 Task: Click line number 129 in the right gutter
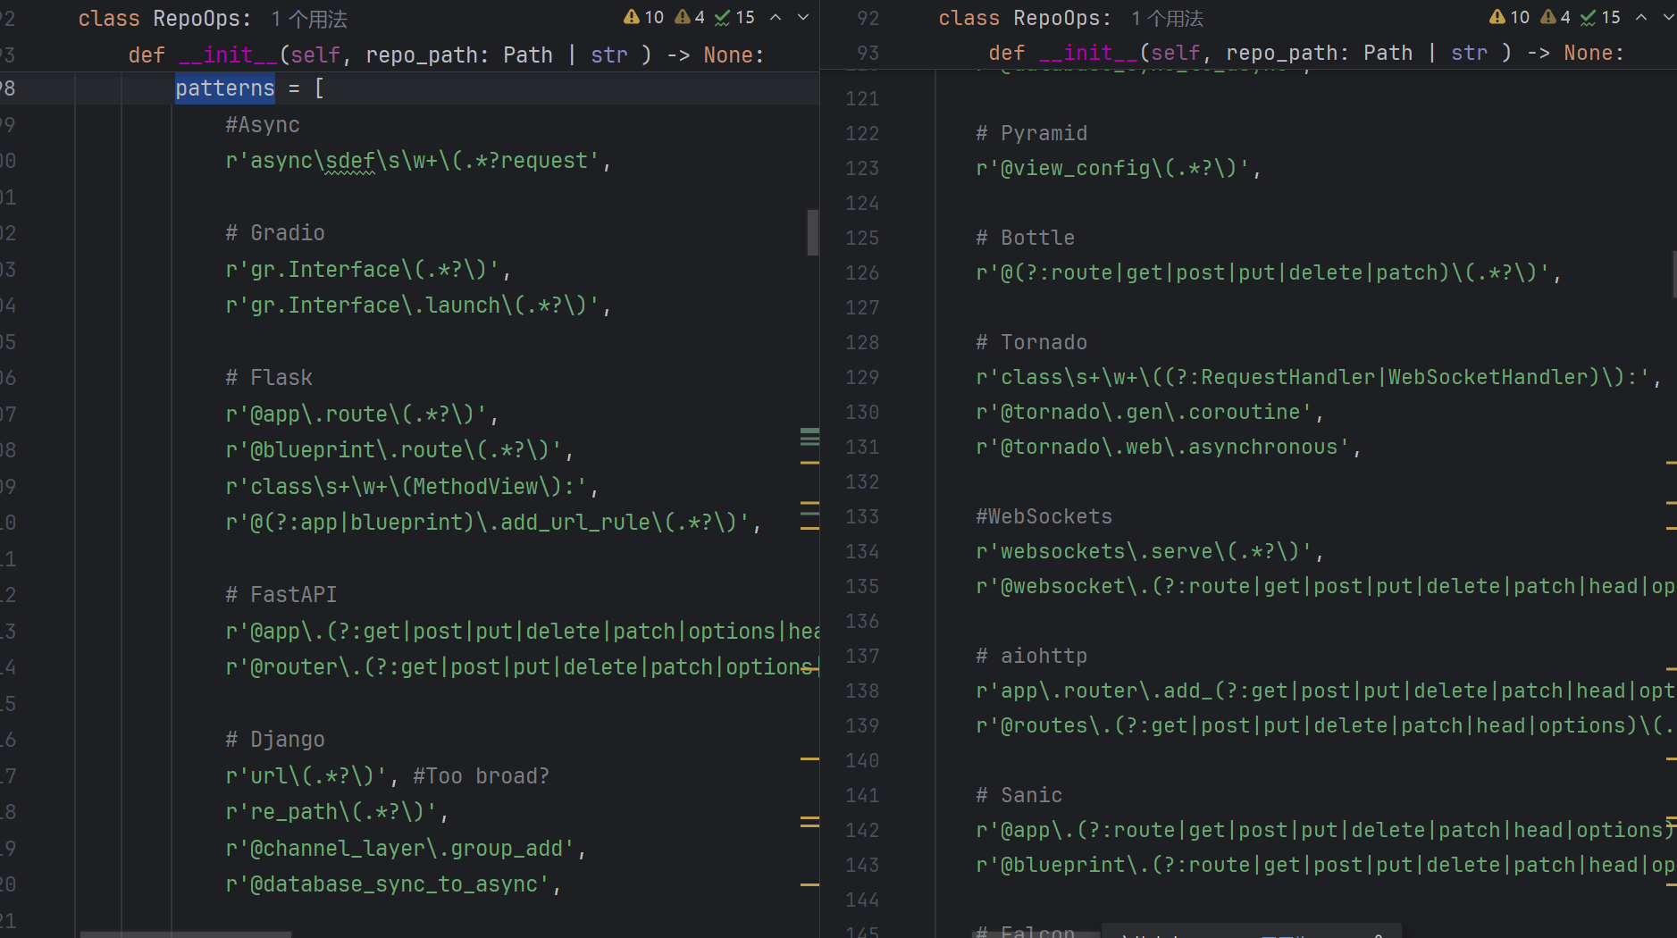click(862, 378)
